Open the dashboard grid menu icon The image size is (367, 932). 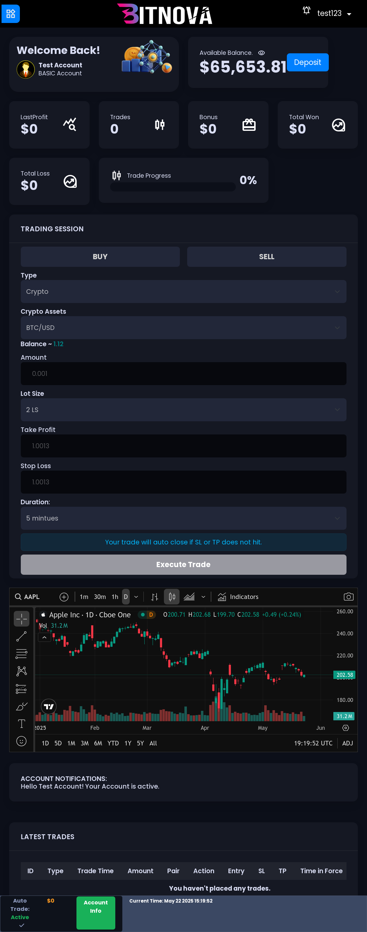10,14
